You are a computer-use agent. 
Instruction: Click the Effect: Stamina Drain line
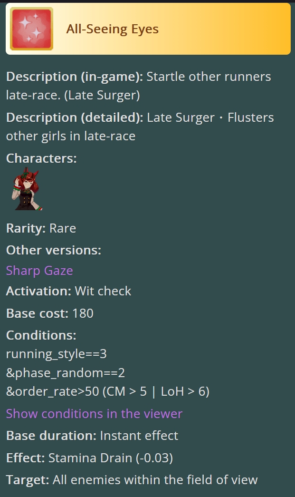[x=90, y=458]
